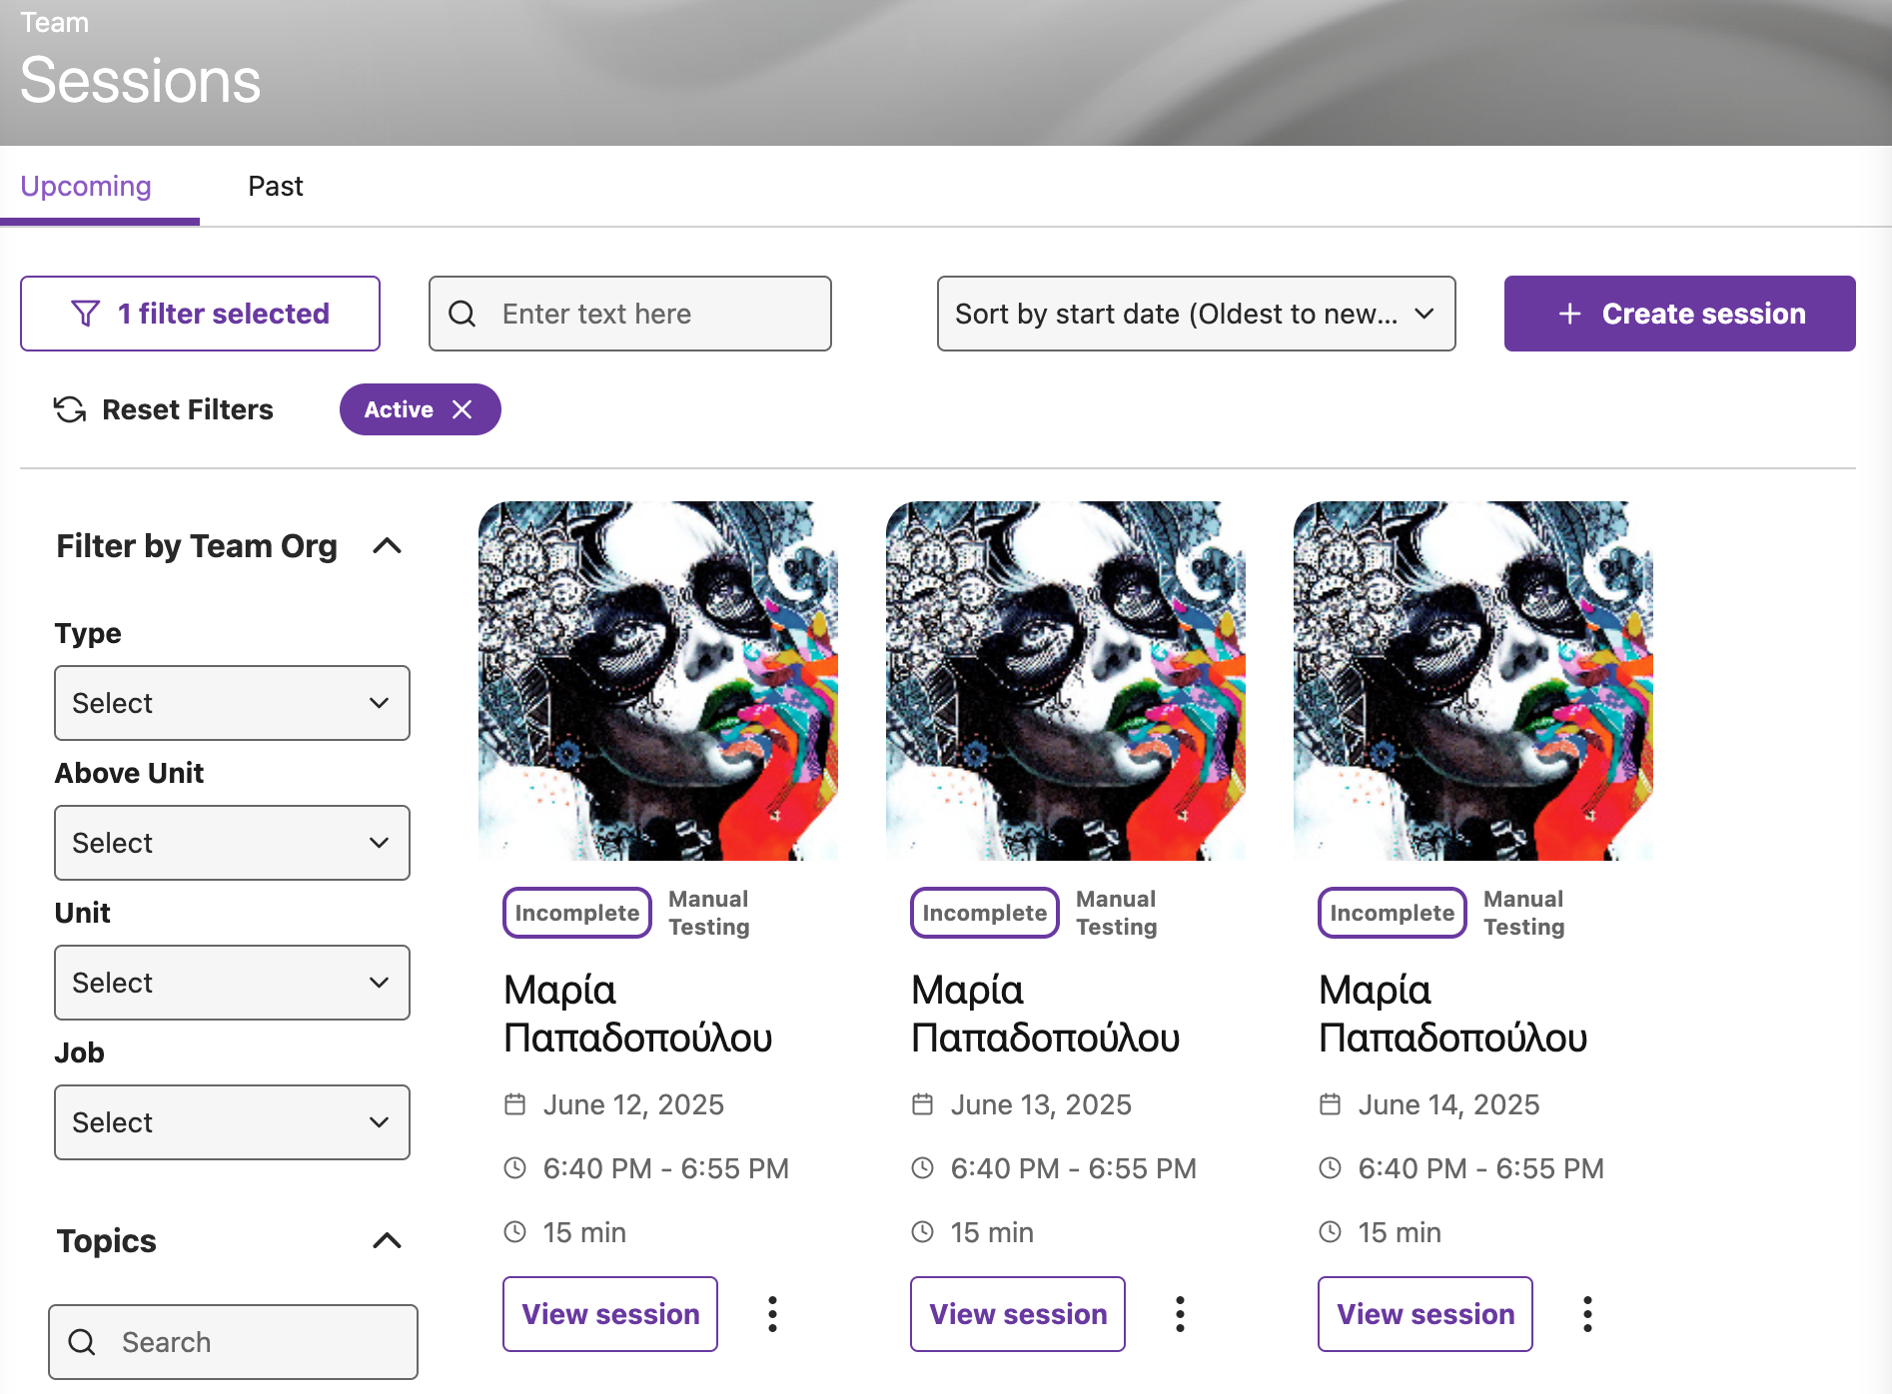1892x1394 pixels.
Task: Click the Μαρία Παπαδοπούλου title on June 14 card
Action: [1452, 1014]
